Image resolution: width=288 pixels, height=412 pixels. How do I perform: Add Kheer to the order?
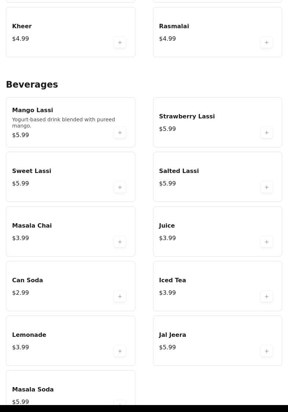coord(120,42)
